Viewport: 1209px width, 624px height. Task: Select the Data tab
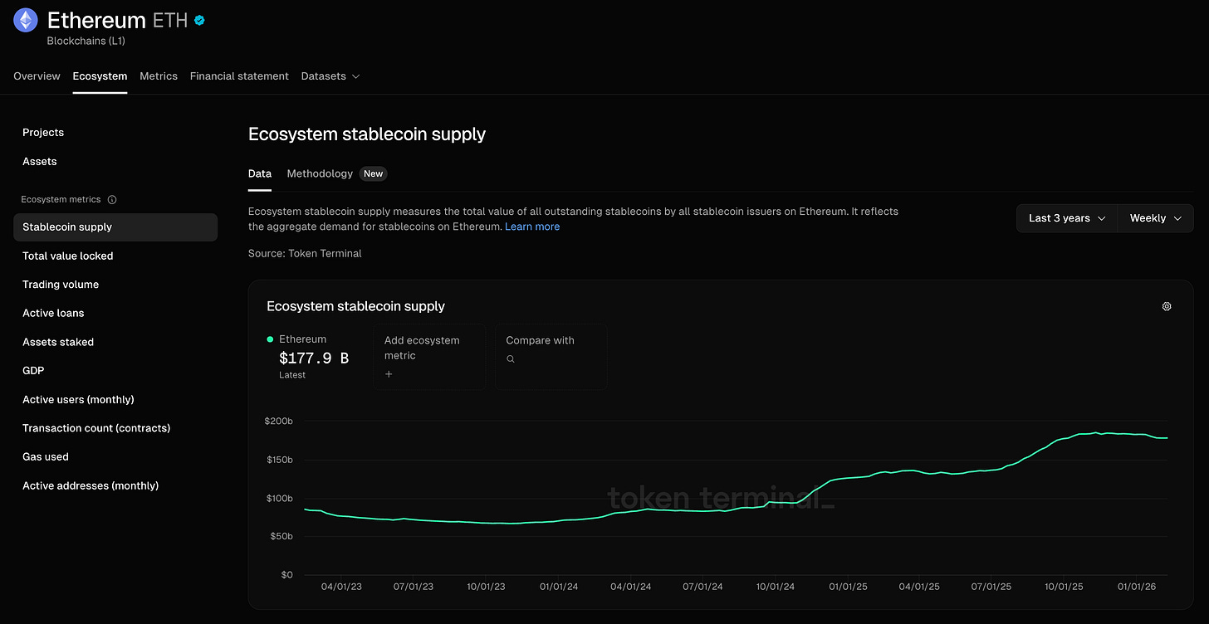click(260, 173)
